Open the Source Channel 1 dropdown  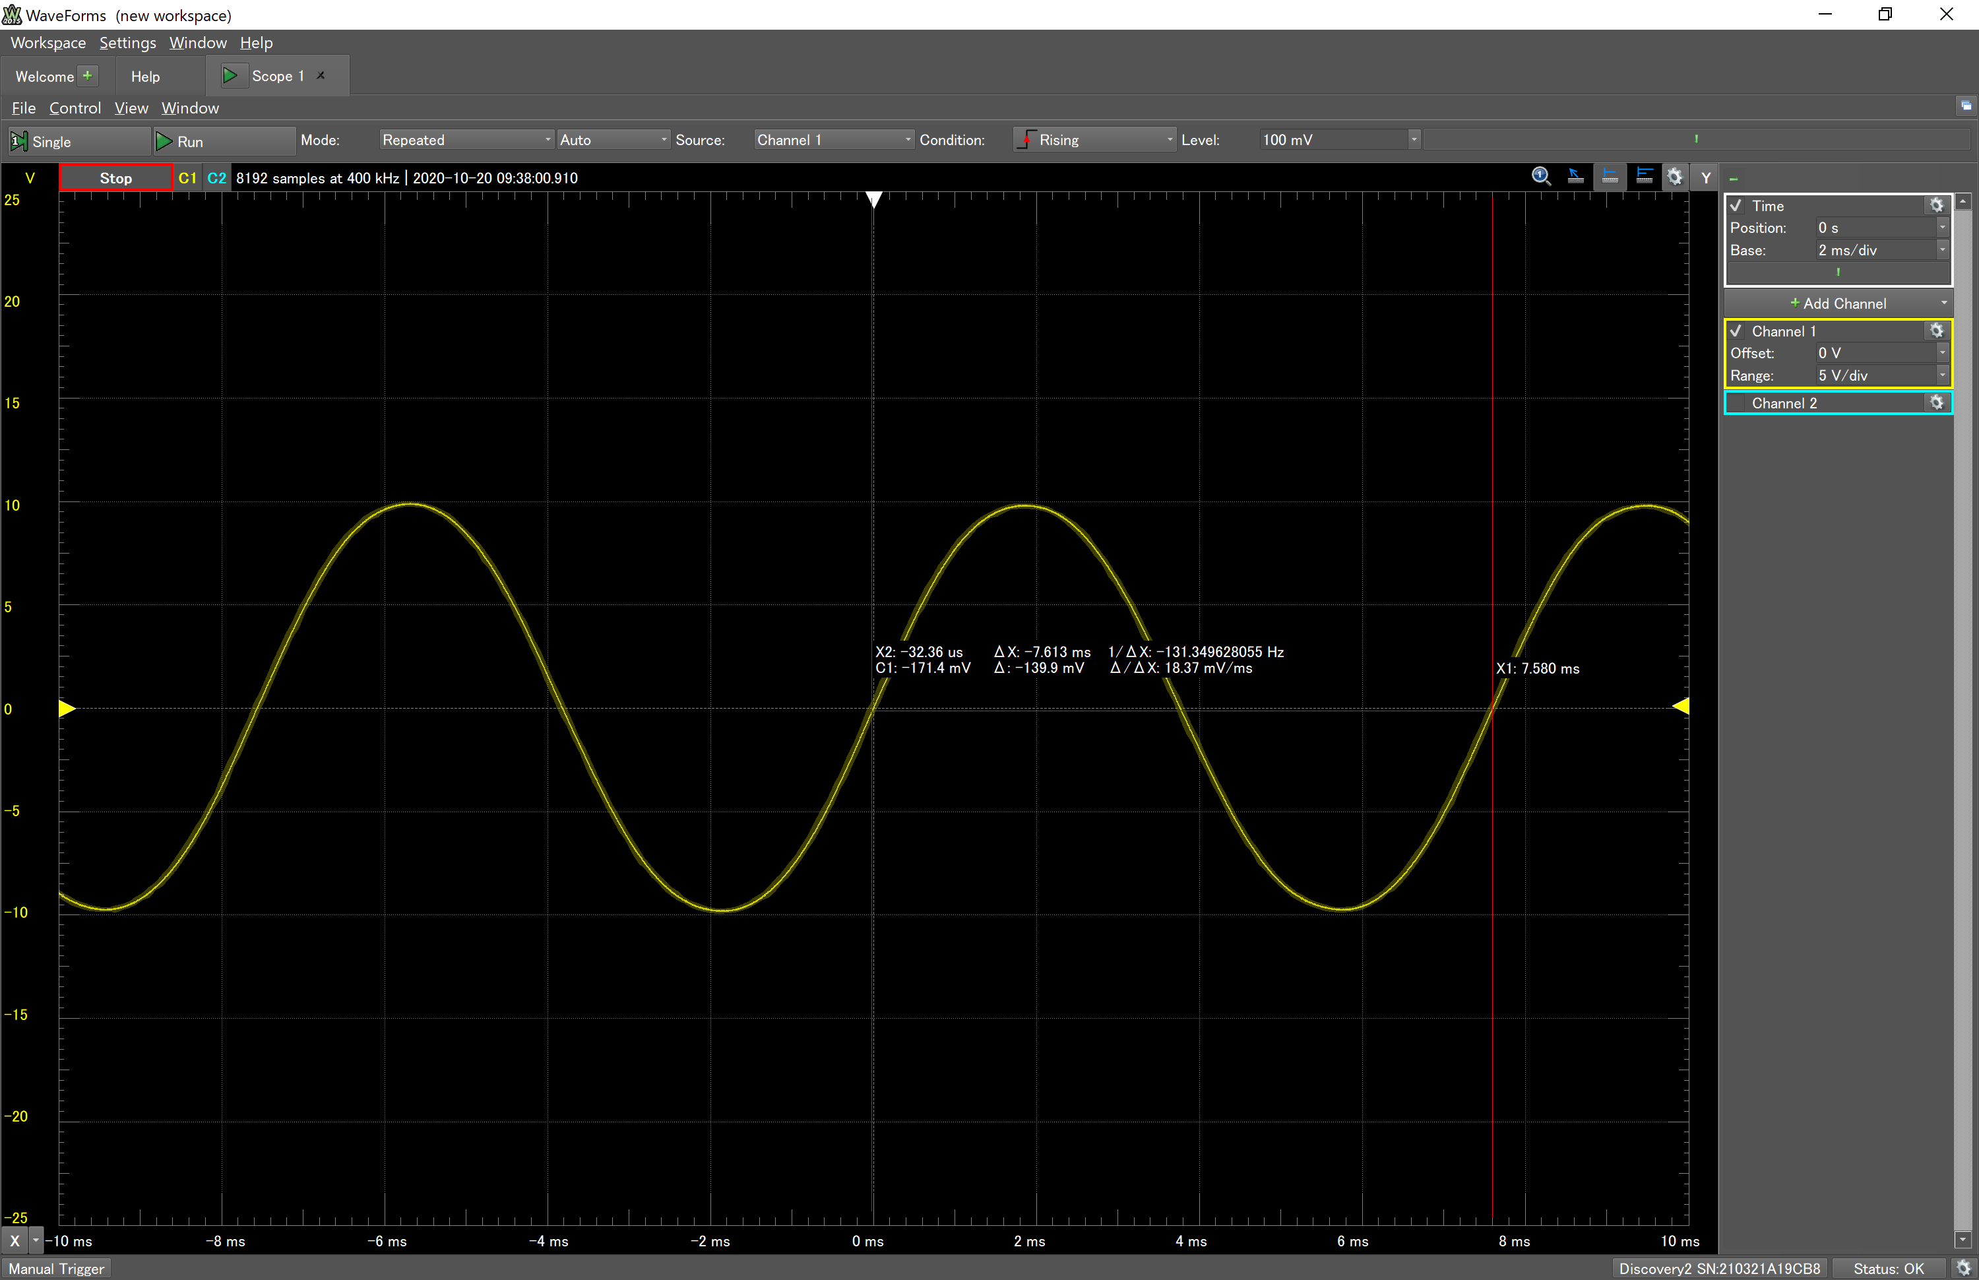coord(833,140)
